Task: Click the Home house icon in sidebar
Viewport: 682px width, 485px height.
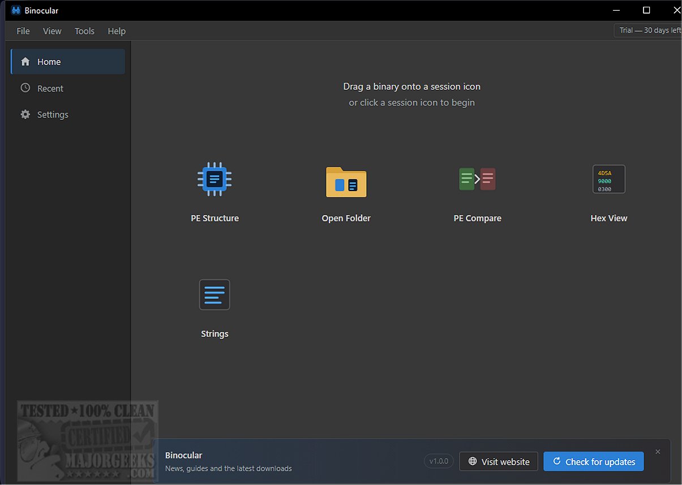Action: point(25,62)
